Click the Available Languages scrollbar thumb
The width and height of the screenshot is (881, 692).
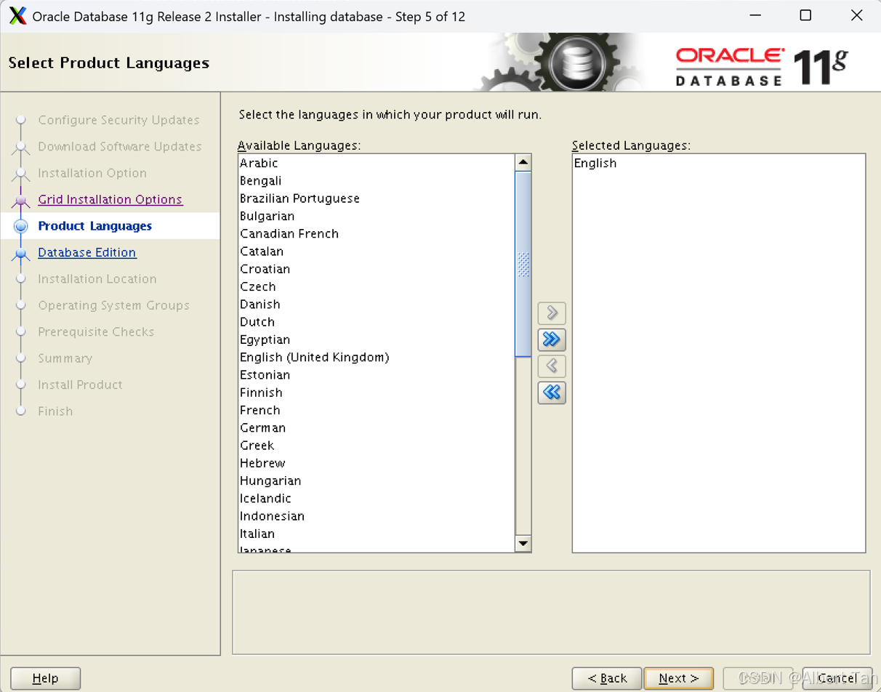523,265
